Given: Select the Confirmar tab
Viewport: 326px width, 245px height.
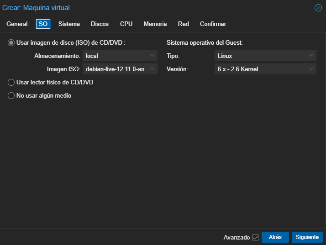Looking at the screenshot, I should [x=213, y=24].
